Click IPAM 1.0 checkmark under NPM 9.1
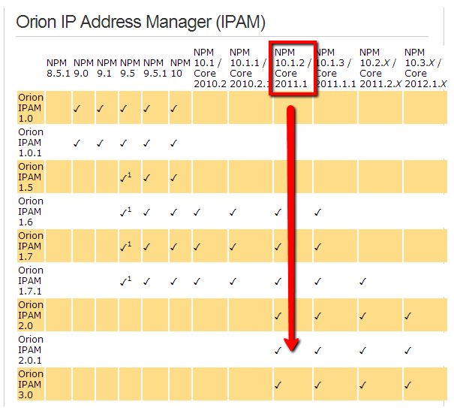Image resolution: width=454 pixels, height=408 pixels. click(x=101, y=109)
